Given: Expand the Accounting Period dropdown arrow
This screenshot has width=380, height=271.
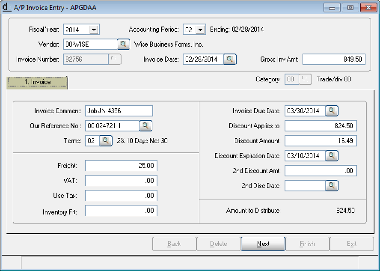Looking at the screenshot, I should pos(200,30).
